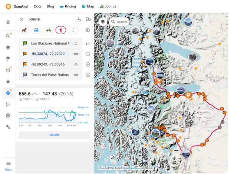230x174 pixels.
Task: Select the scooter routing profile
Action: [49, 30]
